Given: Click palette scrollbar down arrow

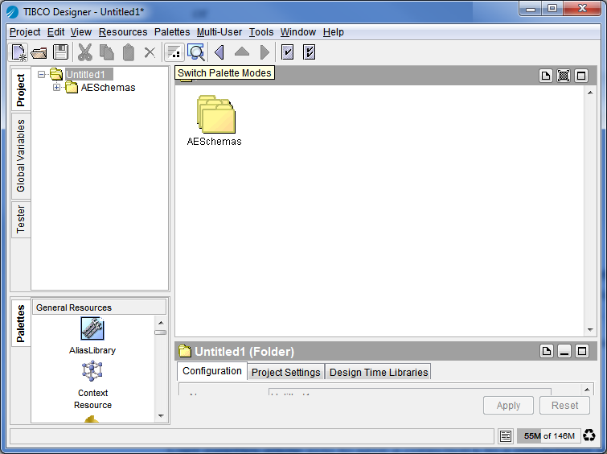Looking at the screenshot, I should pyautogui.click(x=161, y=416).
